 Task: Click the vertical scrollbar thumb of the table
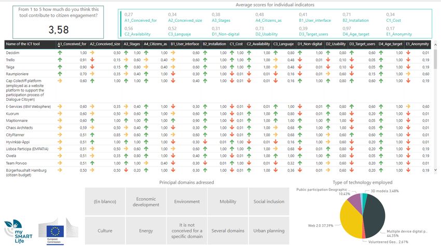[x=435, y=59]
